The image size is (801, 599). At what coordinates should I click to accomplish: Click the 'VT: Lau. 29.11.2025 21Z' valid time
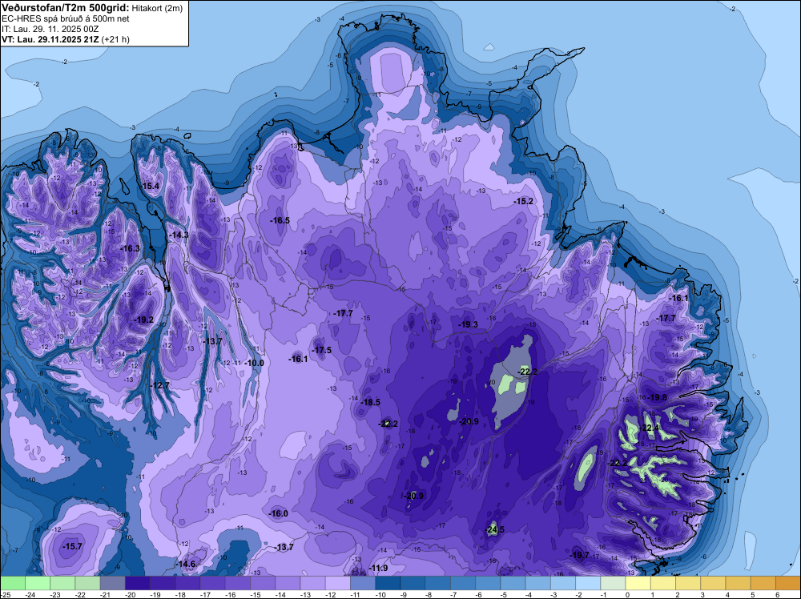50,39
